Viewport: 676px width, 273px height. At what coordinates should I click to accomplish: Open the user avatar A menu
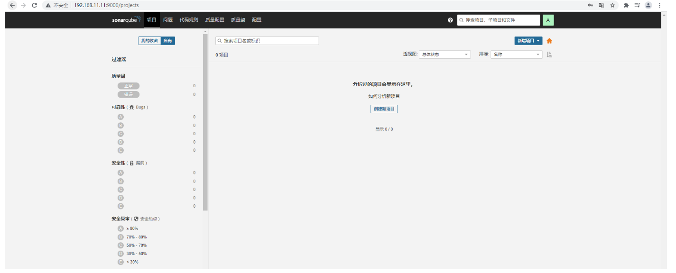(x=548, y=20)
